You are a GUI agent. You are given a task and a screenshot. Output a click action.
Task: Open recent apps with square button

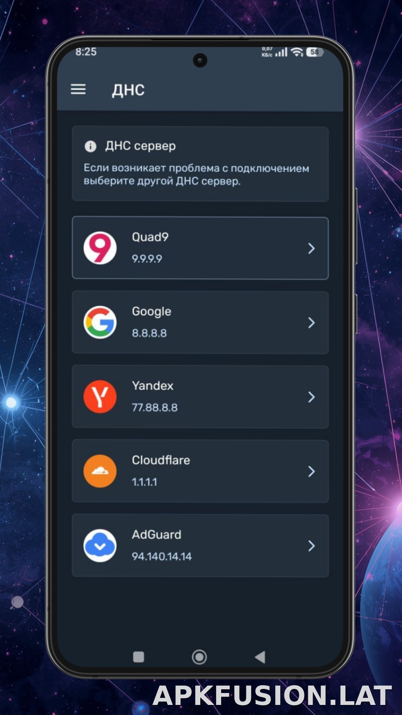tap(138, 657)
